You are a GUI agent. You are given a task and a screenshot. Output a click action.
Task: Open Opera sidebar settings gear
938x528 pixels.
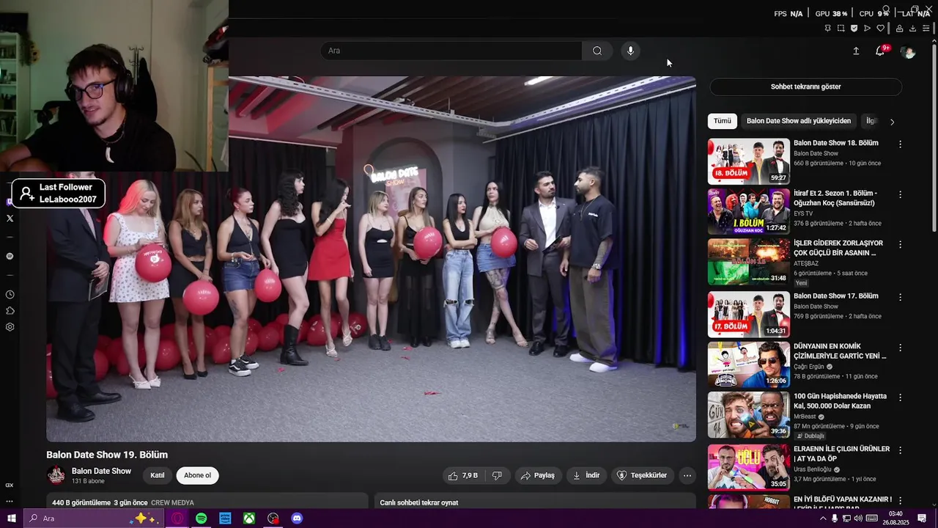point(10,327)
